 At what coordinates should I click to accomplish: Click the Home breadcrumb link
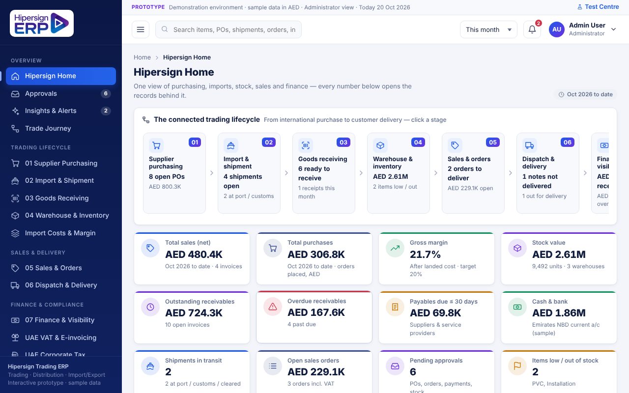pos(142,57)
